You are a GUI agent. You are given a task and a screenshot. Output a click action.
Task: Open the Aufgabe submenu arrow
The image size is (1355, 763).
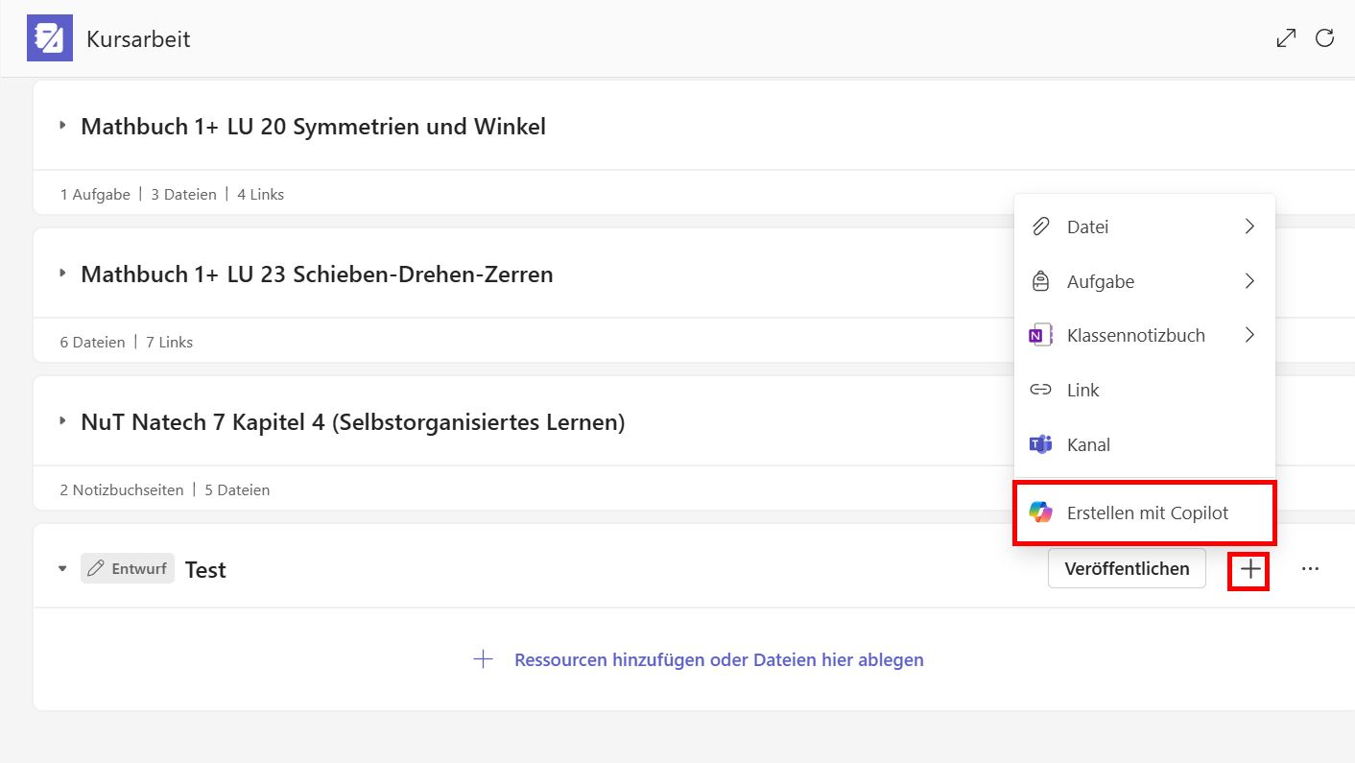click(1249, 281)
